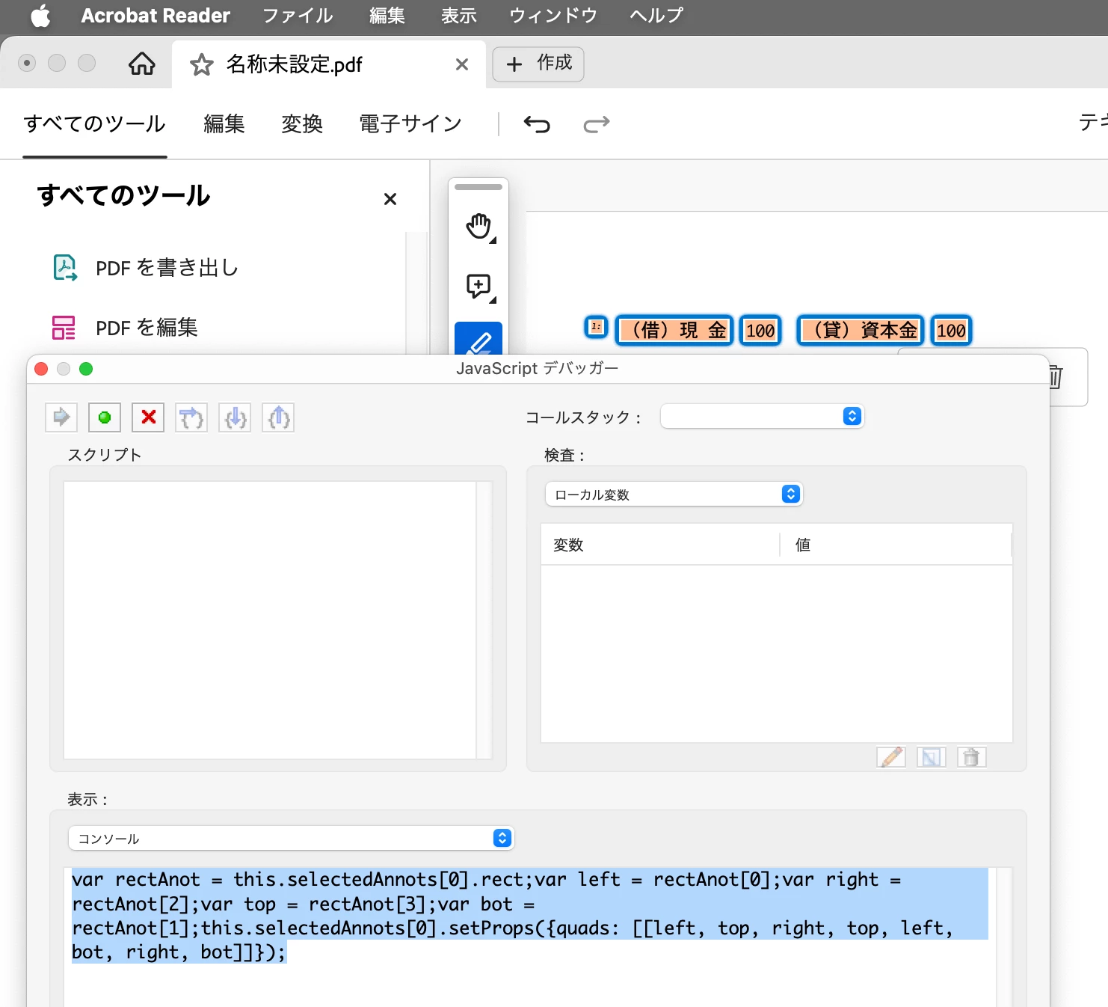Click the script pane vertical scrollbar
Image resolution: width=1108 pixels, height=1007 pixels.
click(484, 620)
